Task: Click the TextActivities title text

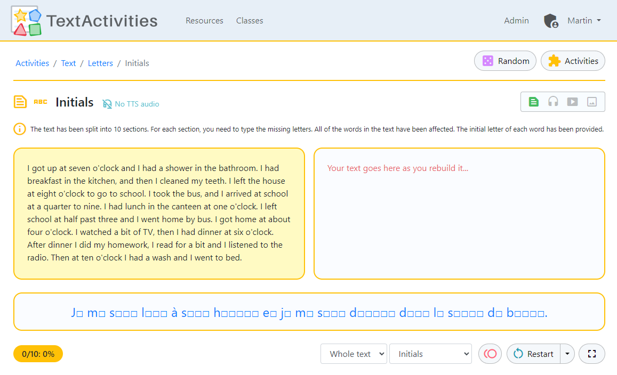Action: click(102, 21)
